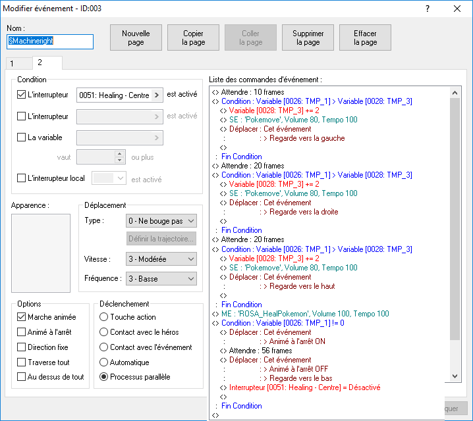473x421 pixels.
Task: Click Copier la page button
Action: 193,37
